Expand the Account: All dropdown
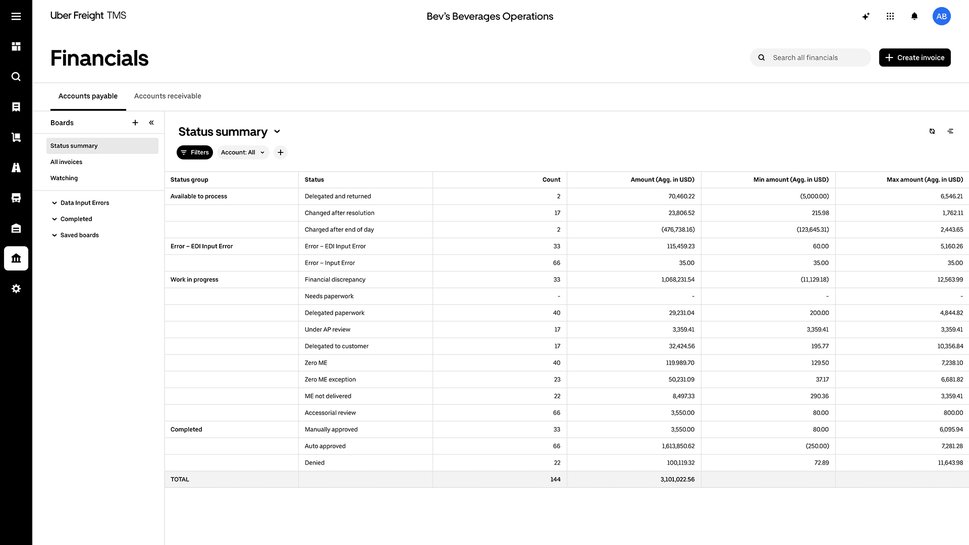This screenshot has height=545, width=969. (243, 152)
